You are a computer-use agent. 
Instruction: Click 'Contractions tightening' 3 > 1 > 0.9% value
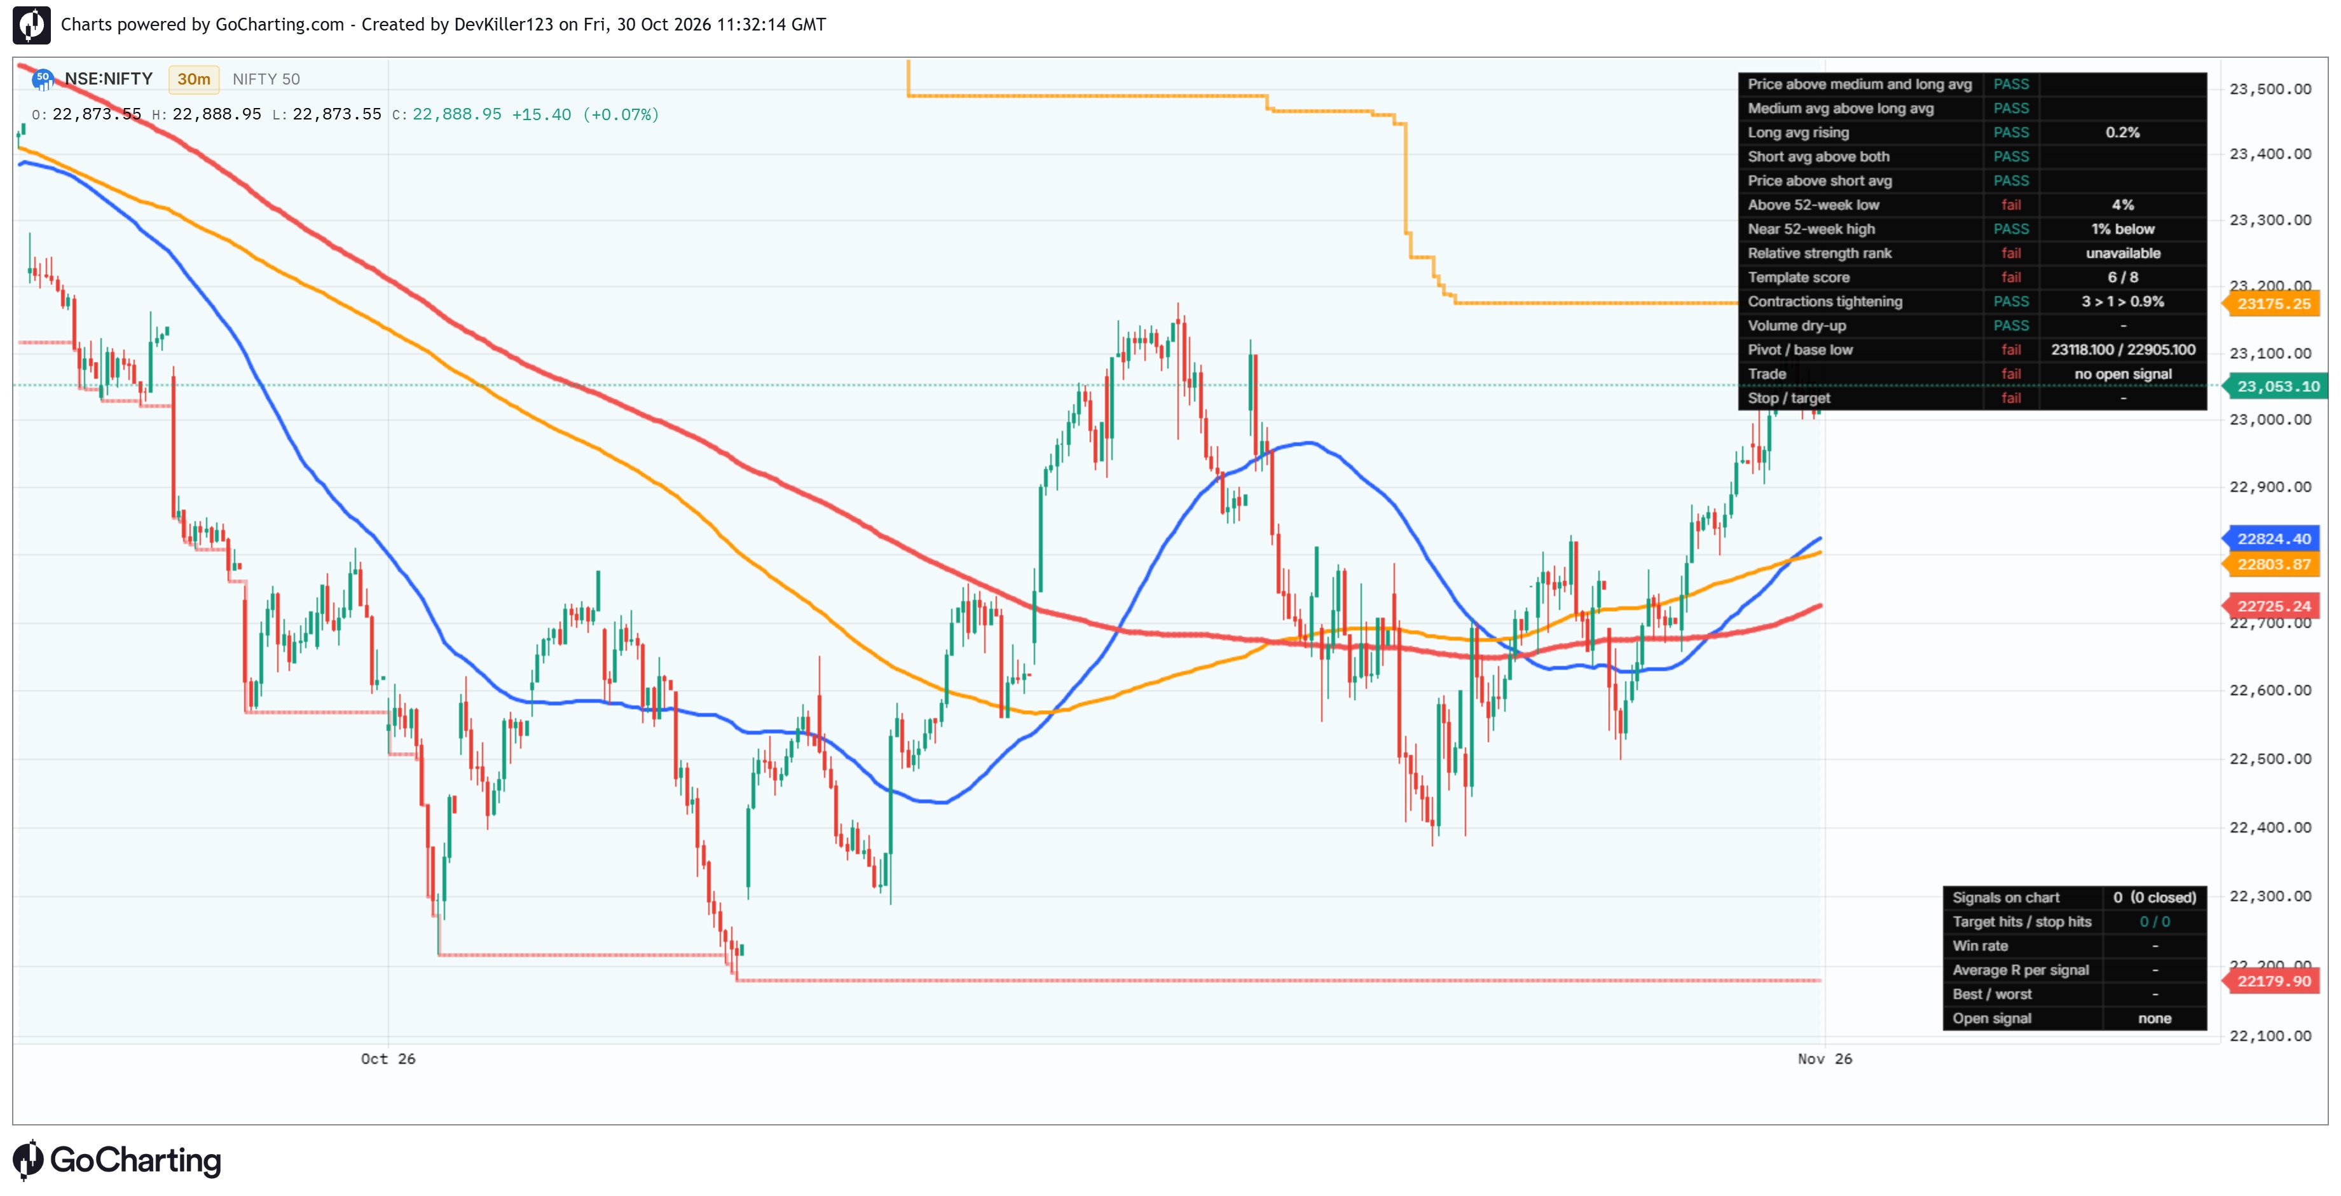[x=2122, y=301]
